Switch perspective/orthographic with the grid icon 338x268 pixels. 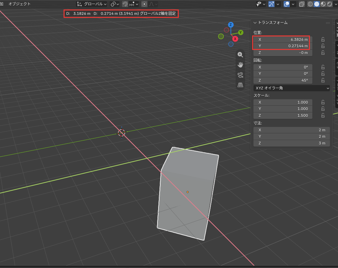[240, 85]
